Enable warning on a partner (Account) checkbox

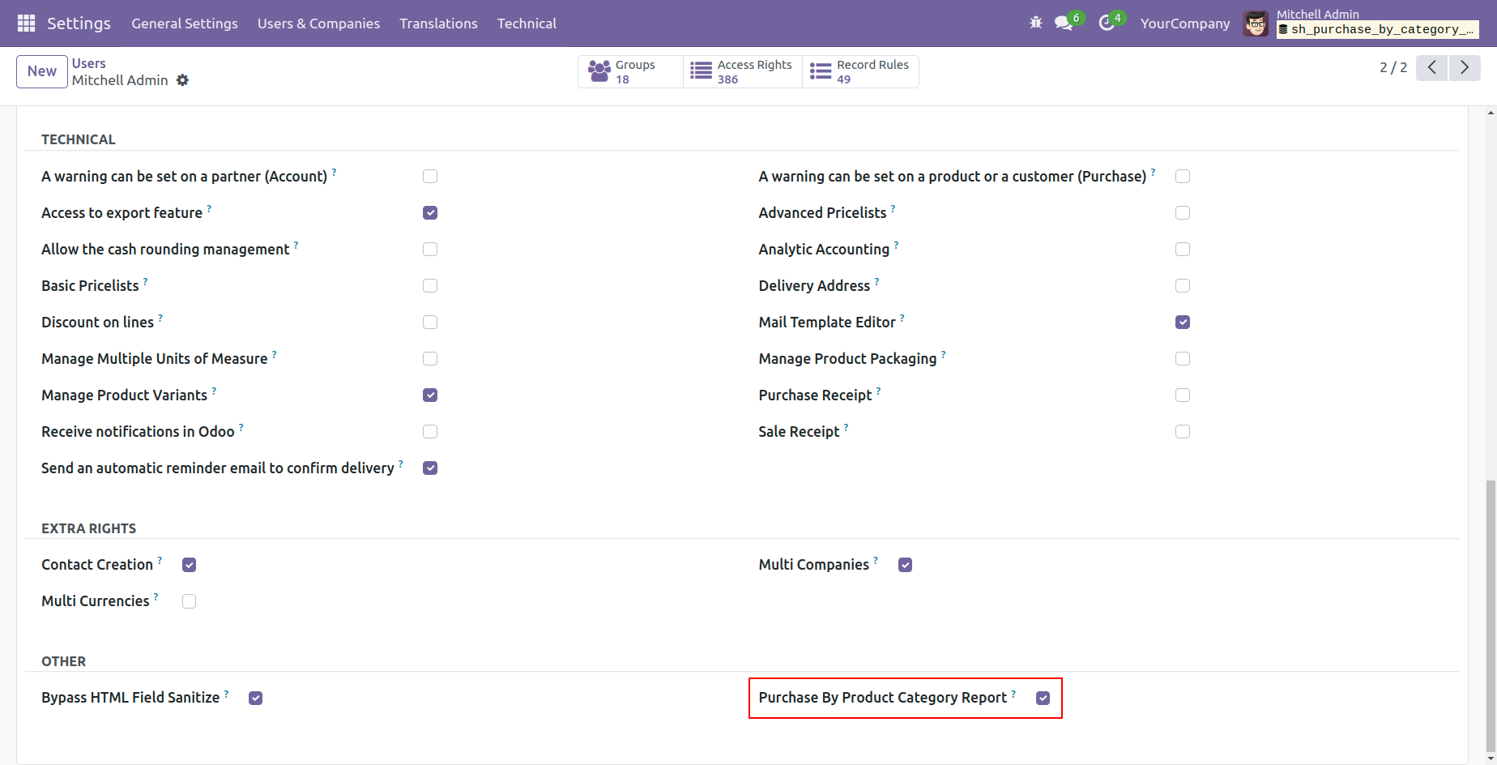(430, 177)
